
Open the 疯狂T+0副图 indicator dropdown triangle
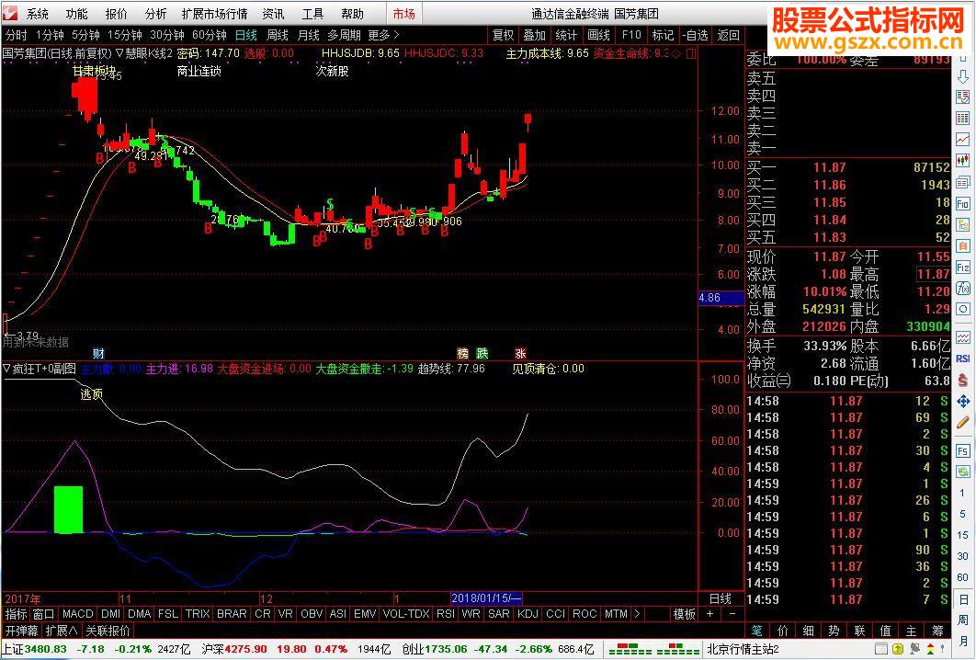coord(6,369)
